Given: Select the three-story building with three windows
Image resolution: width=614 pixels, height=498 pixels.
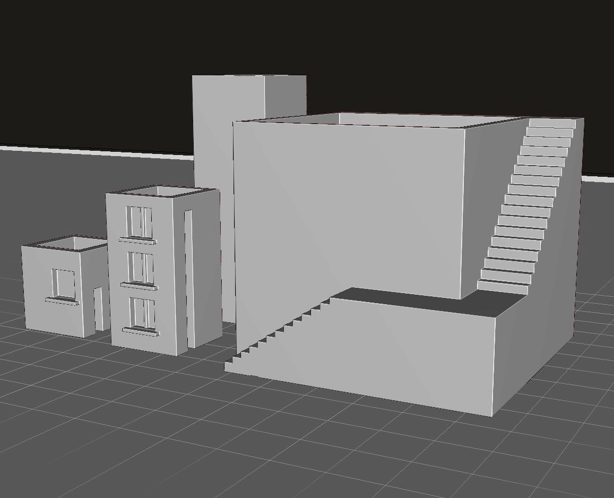Looking at the screenshot, I should click(x=163, y=270).
